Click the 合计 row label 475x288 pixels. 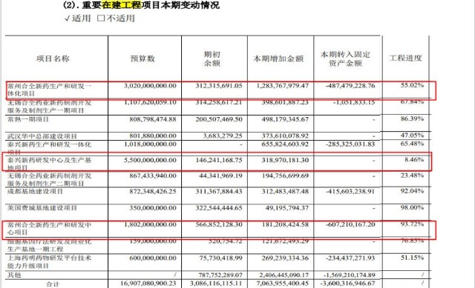[53, 284]
